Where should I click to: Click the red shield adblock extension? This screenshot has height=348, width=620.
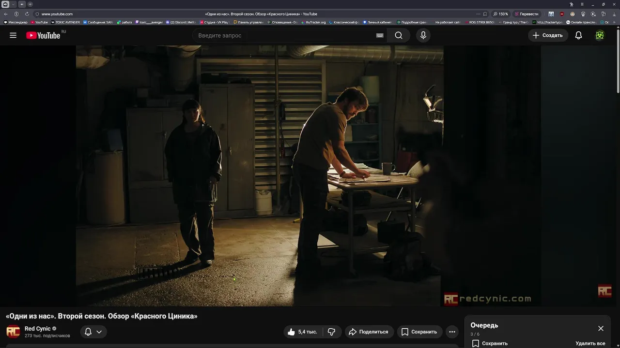pos(562,14)
